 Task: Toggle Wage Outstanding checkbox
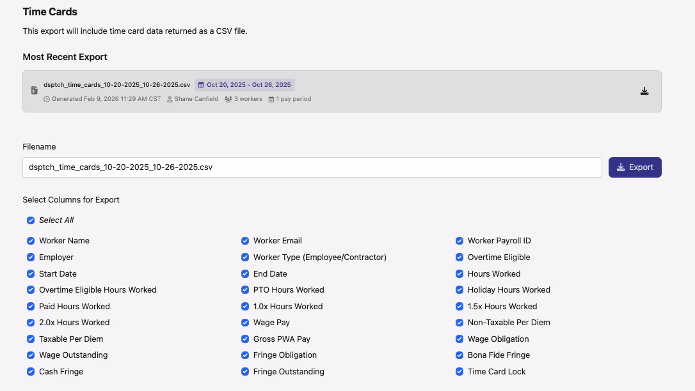[31, 355]
